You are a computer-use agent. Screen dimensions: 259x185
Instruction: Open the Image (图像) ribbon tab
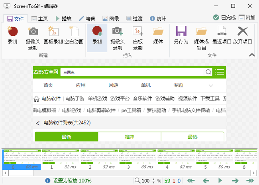coord(110,18)
